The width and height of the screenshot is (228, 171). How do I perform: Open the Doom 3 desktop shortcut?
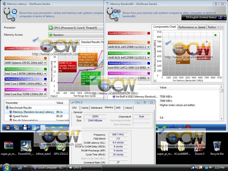pos(199,148)
